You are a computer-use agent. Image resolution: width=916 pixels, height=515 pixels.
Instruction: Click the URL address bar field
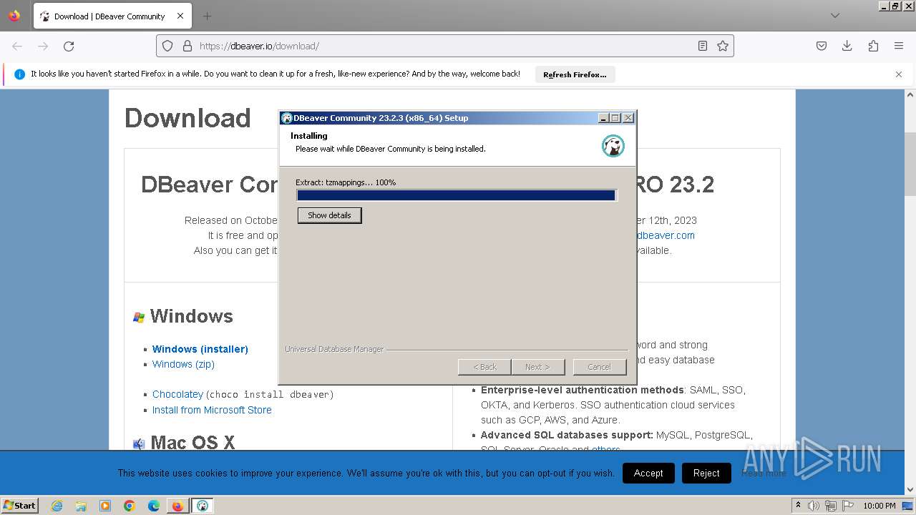click(x=444, y=46)
